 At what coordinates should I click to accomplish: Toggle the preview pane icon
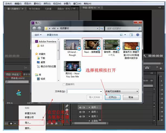[x=131, y=35]
